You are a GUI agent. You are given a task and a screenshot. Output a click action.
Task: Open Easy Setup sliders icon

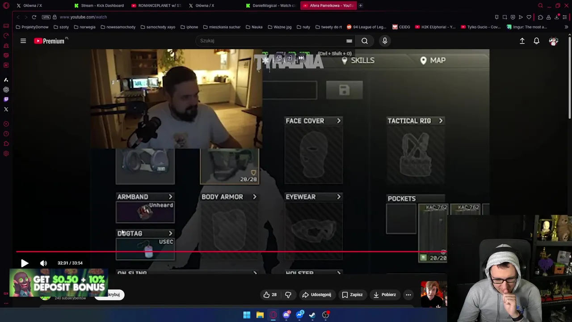pyautogui.click(x=565, y=17)
